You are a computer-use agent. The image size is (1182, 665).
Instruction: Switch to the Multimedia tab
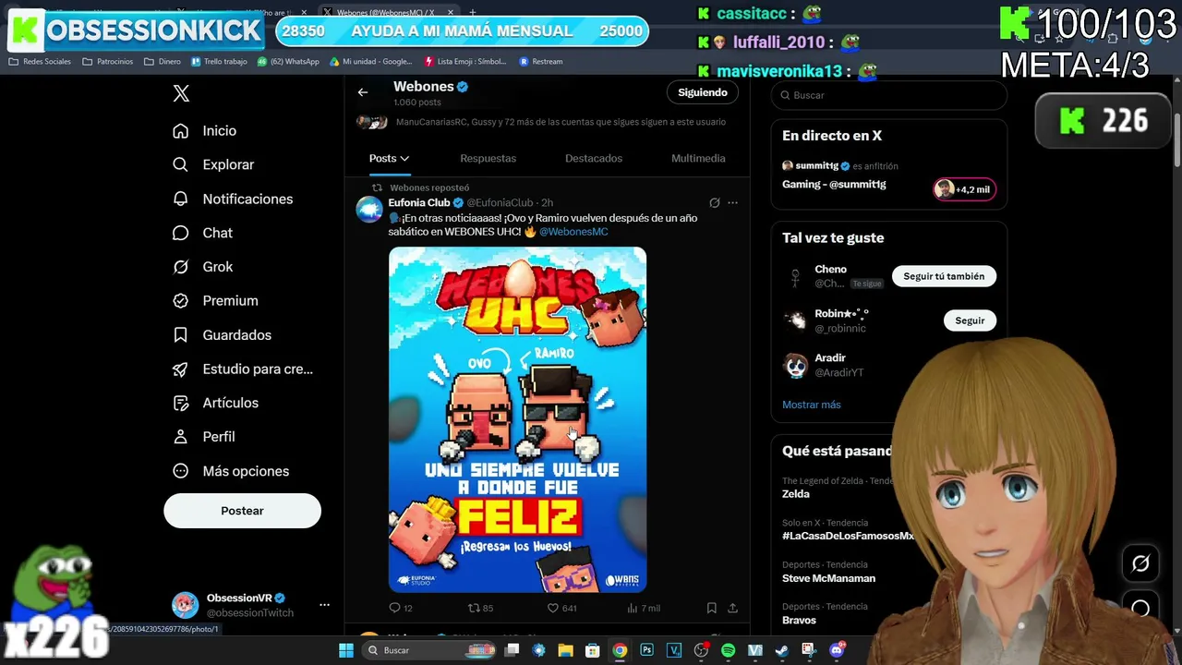698,159
